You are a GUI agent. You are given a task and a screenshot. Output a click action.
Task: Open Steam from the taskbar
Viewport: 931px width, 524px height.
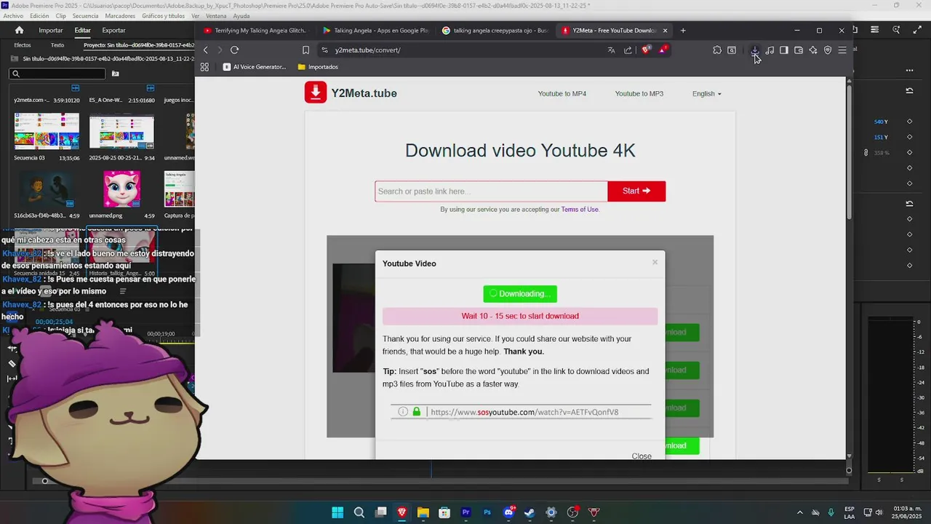[x=530, y=512]
